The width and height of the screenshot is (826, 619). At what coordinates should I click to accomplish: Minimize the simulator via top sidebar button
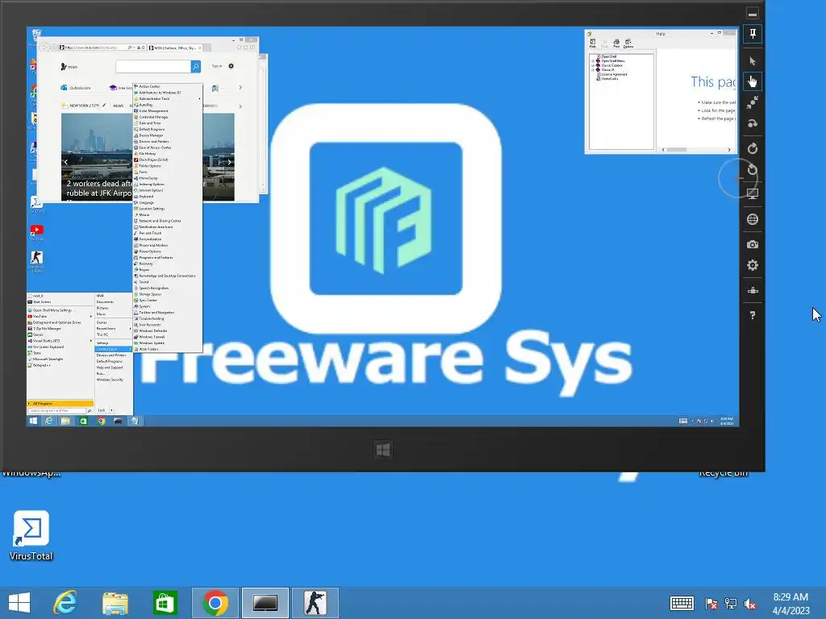(x=753, y=14)
